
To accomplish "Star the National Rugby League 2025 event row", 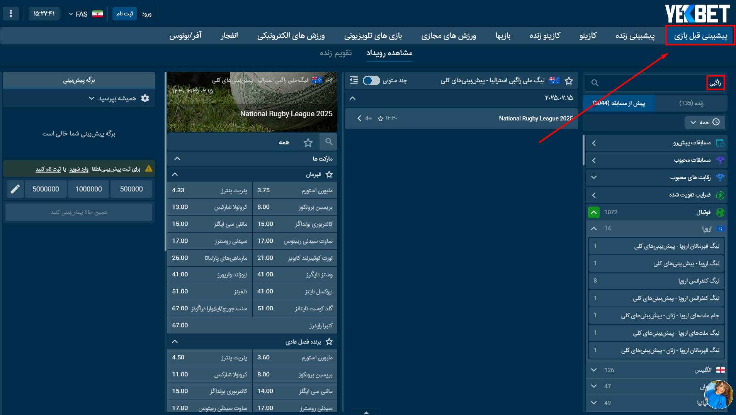I will [381, 119].
